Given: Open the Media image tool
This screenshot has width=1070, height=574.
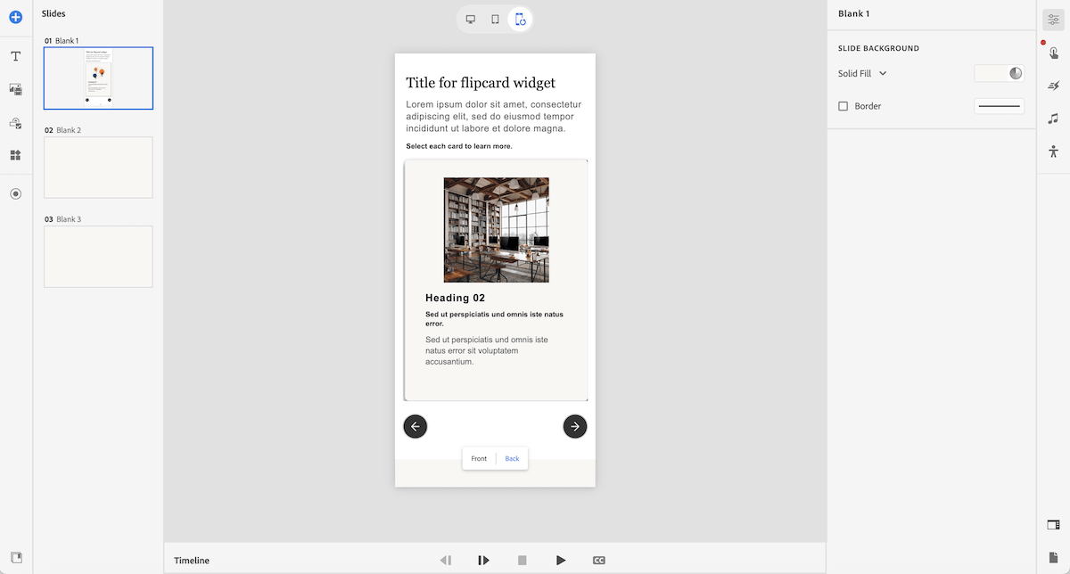Looking at the screenshot, I should coord(15,89).
